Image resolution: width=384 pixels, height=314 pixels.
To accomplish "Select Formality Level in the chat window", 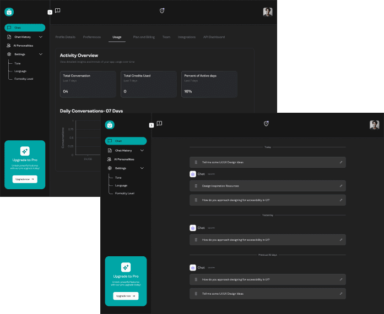I will pos(125,193).
